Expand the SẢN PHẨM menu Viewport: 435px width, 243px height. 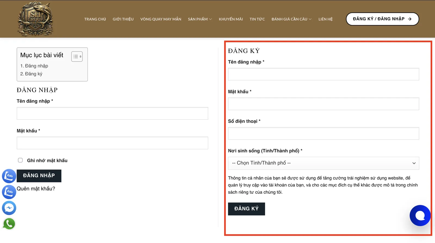pyautogui.click(x=200, y=19)
